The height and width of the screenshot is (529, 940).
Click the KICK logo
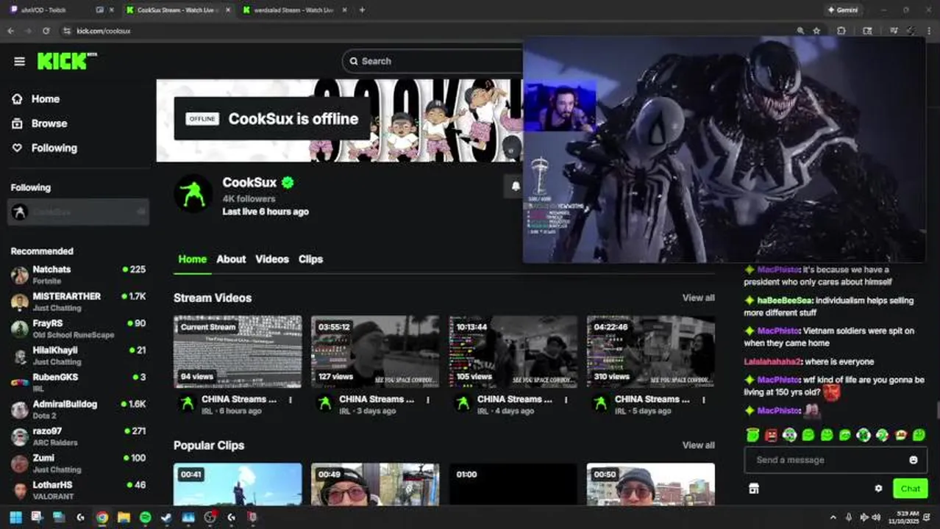click(x=67, y=61)
